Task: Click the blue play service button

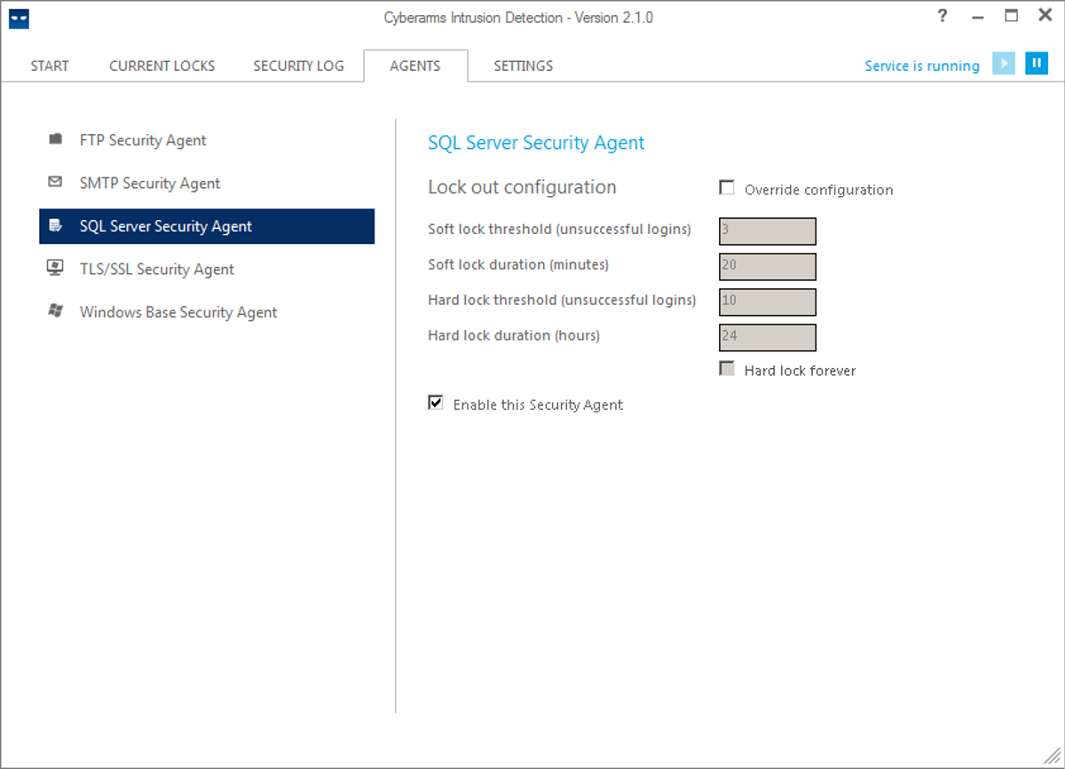Action: (1003, 64)
